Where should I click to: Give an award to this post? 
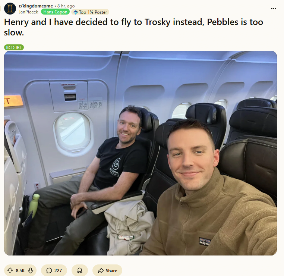click(80, 270)
